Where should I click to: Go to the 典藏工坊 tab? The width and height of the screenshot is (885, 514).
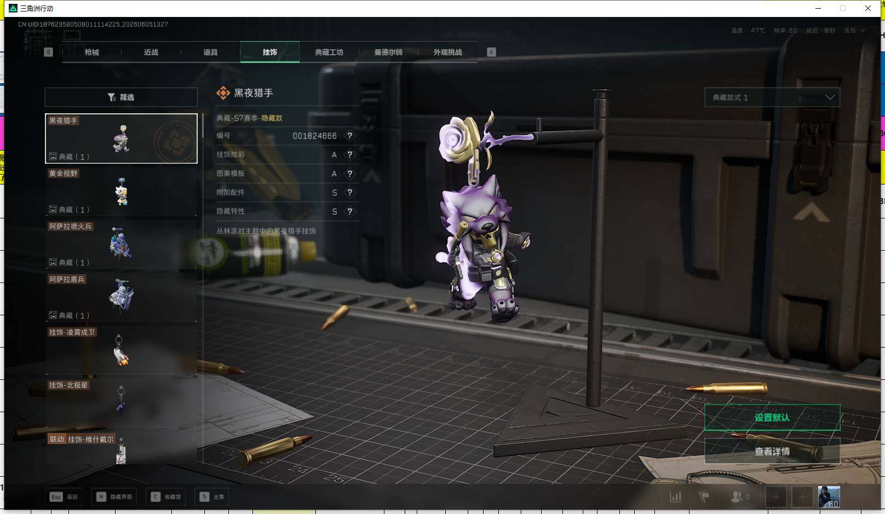(x=329, y=52)
